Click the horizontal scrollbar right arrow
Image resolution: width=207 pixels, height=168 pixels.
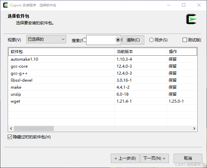coord(194,128)
